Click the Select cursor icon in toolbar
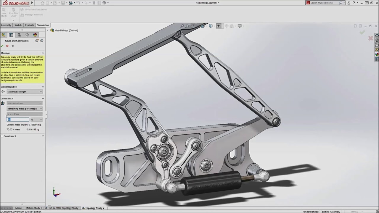The image size is (379, 213). [86, 3]
